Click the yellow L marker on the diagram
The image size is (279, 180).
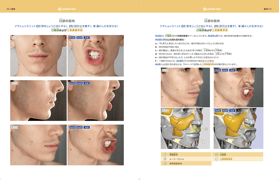tap(203, 142)
